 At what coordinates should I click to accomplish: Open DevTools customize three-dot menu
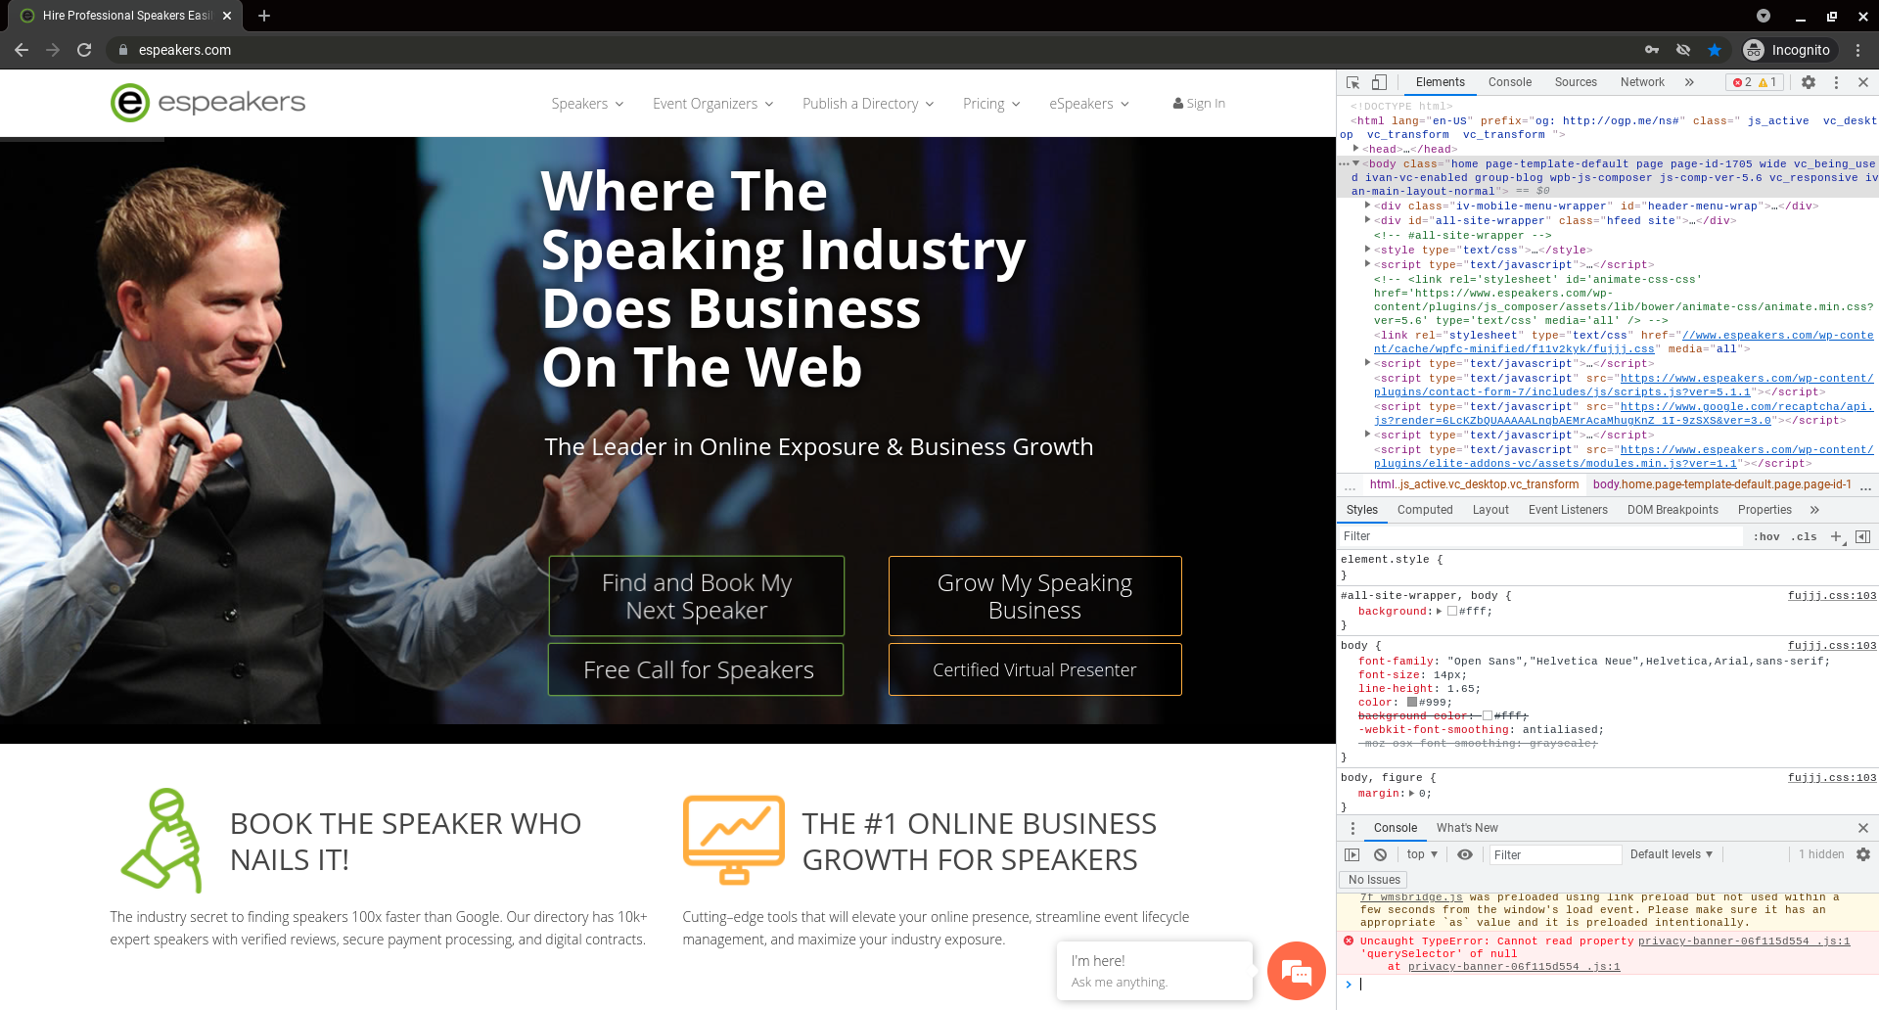(x=1836, y=82)
